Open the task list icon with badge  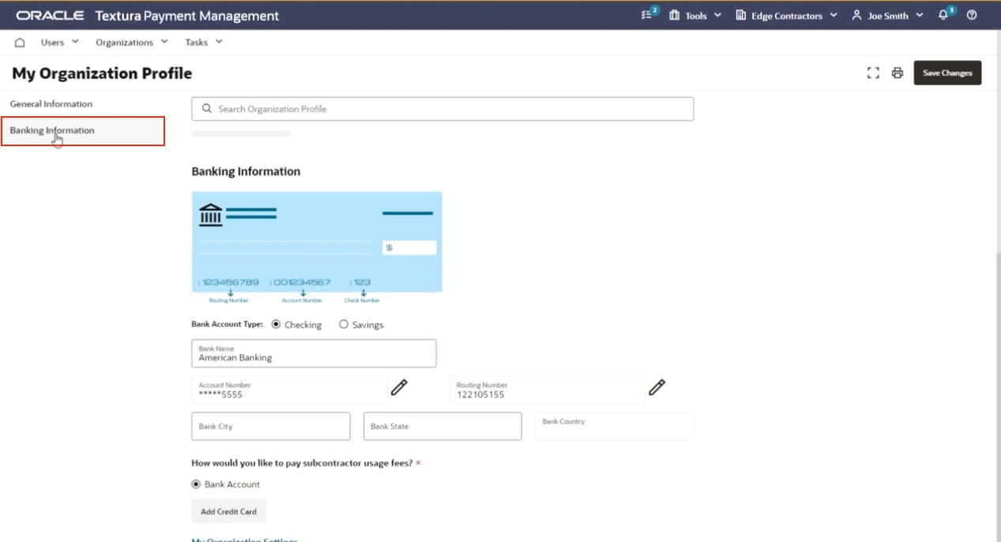click(648, 15)
